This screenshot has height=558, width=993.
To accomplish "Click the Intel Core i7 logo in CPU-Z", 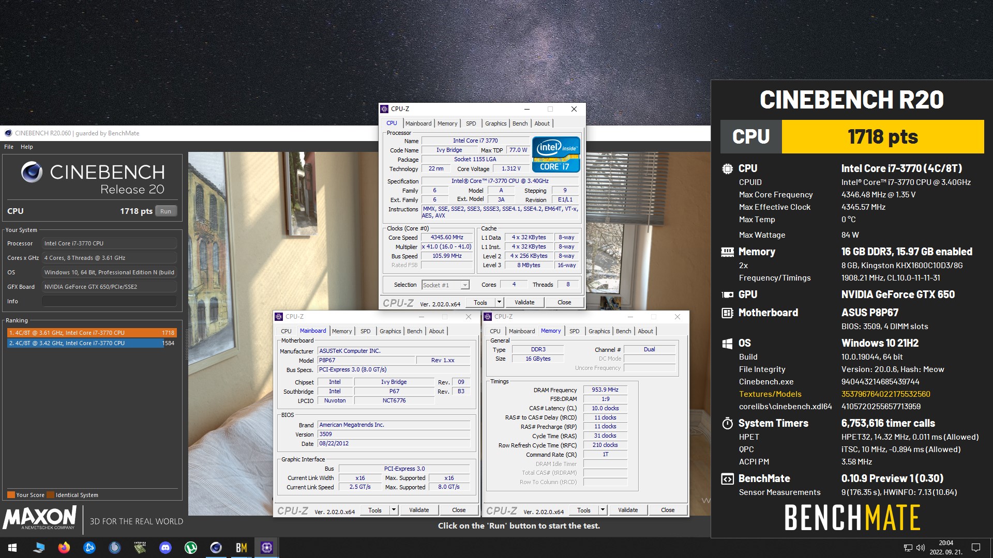I will tap(556, 154).
